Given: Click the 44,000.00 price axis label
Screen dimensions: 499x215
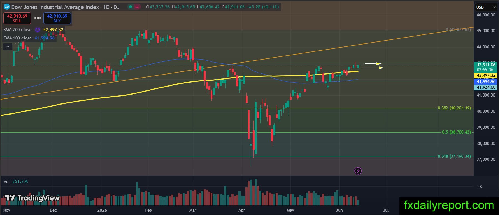Looking at the screenshot, I should point(486,47).
